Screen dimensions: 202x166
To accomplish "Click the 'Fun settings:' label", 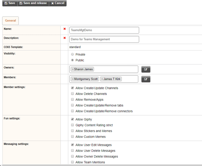I will coord(12,119).
